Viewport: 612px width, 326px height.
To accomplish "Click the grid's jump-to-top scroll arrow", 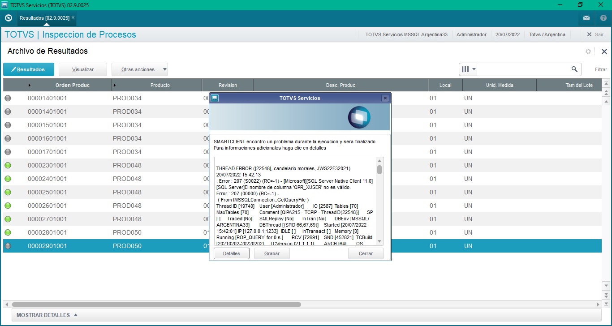I will (x=606, y=84).
